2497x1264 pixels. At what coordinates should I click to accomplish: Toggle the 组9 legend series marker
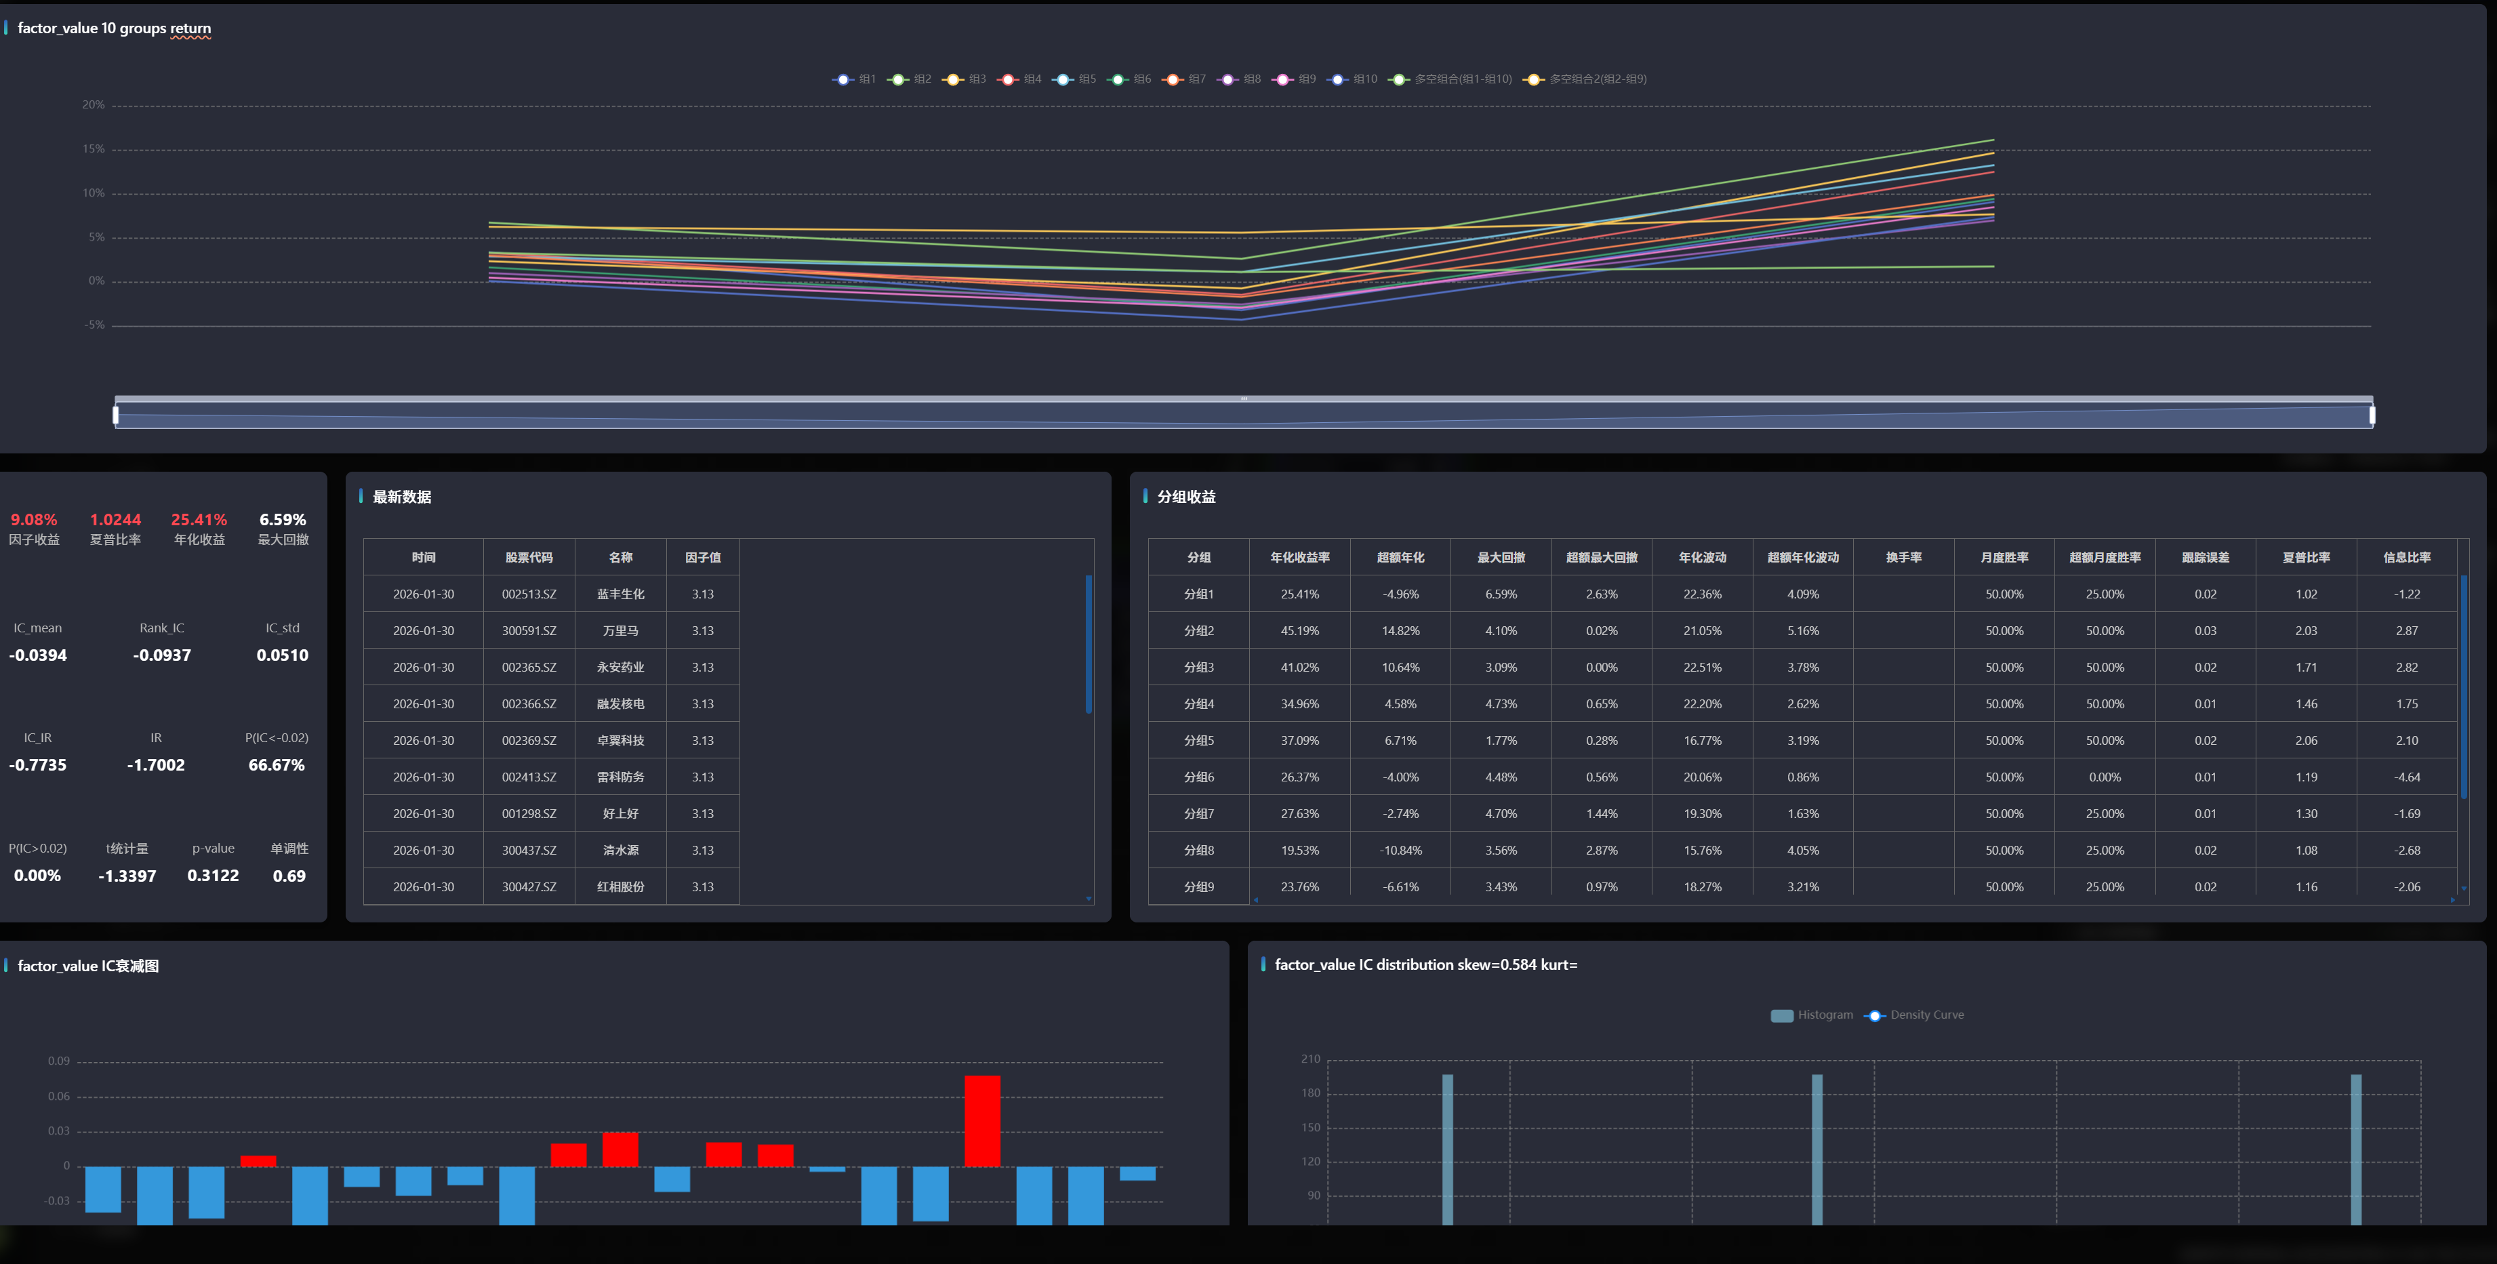1283,79
